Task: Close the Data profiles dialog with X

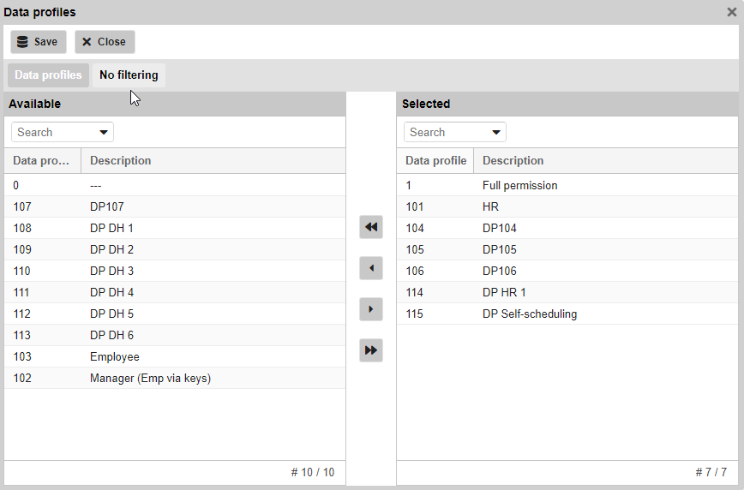Action: tap(732, 12)
